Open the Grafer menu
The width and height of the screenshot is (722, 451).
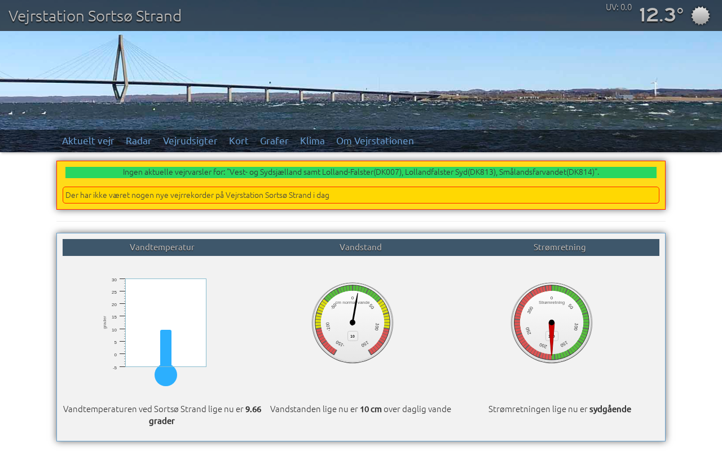click(x=274, y=141)
